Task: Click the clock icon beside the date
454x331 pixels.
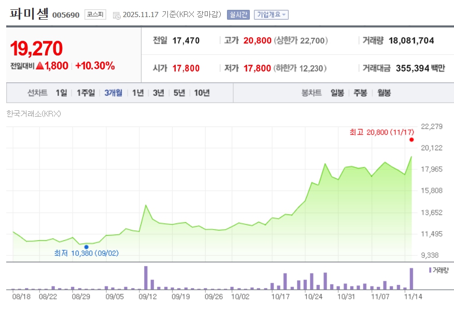Action: pos(117,15)
